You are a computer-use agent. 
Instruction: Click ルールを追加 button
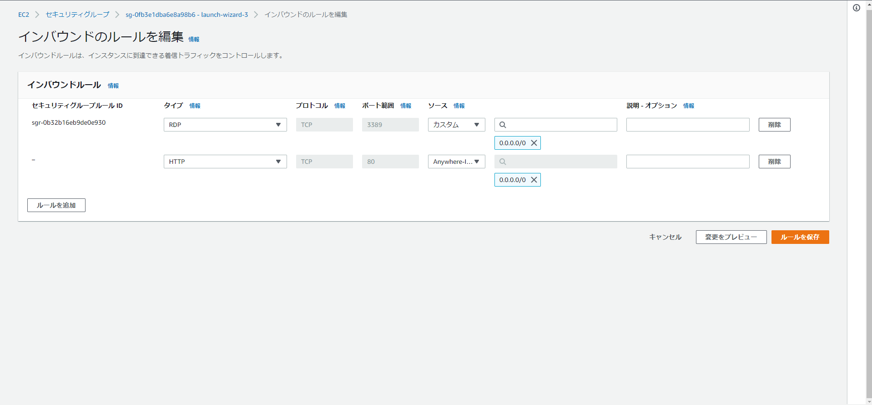point(56,205)
